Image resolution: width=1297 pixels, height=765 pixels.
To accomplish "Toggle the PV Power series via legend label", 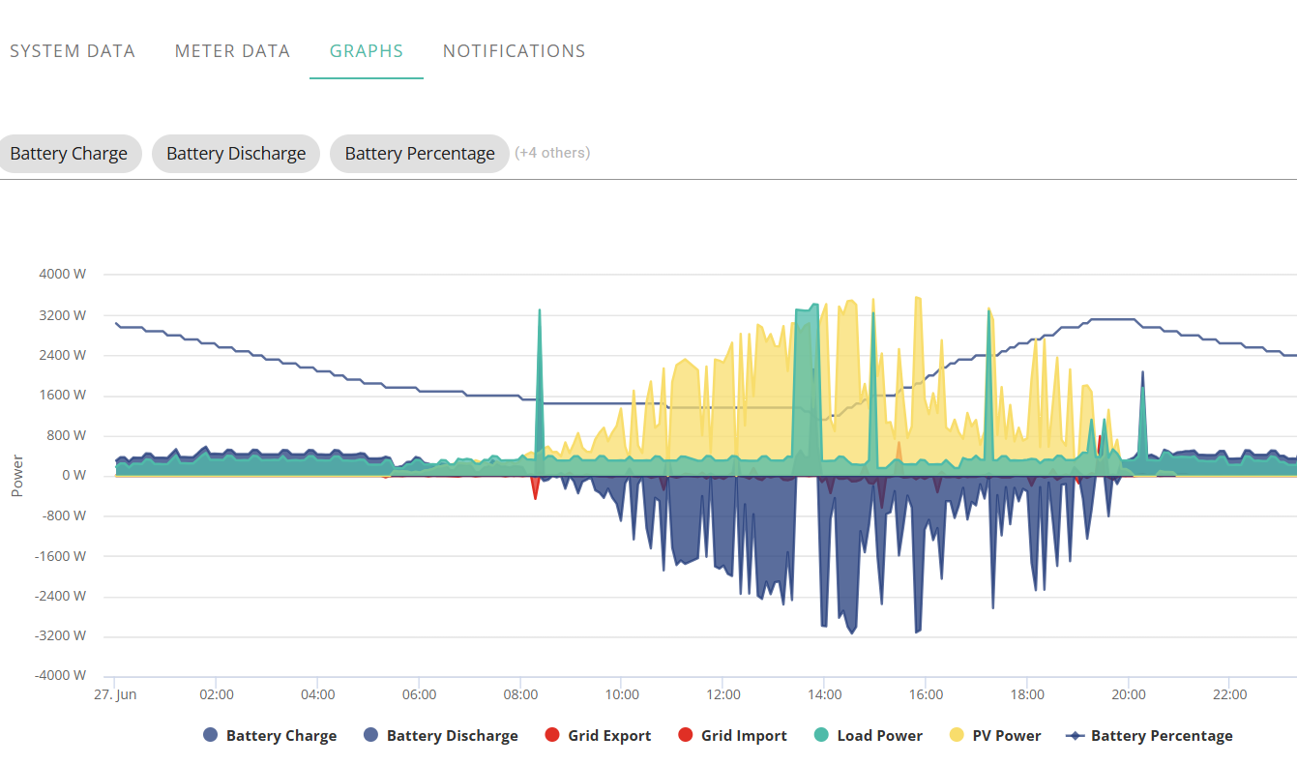I will pos(1007,735).
